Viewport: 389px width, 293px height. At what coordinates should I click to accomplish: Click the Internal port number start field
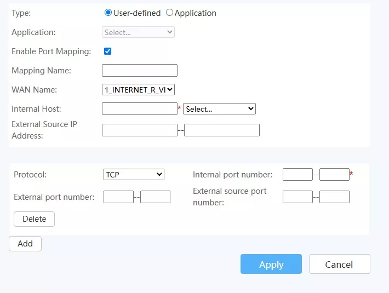(x=298, y=175)
